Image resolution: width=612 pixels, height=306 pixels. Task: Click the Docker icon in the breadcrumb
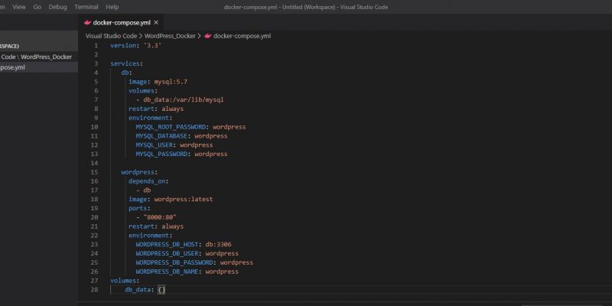coord(207,36)
